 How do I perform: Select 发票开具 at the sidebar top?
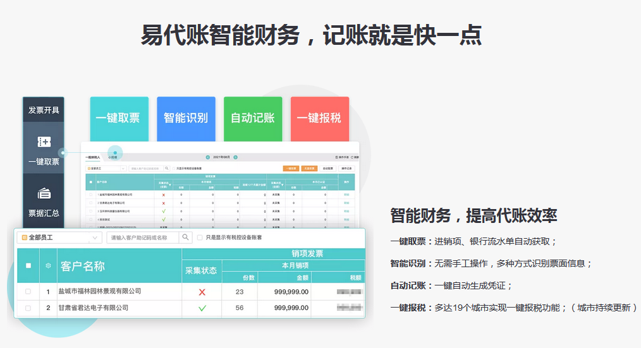tap(44, 110)
